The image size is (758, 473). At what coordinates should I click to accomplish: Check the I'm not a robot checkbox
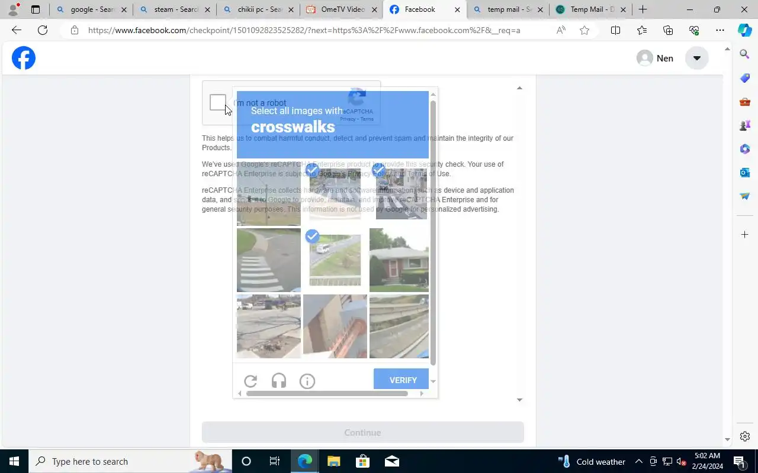click(x=218, y=102)
